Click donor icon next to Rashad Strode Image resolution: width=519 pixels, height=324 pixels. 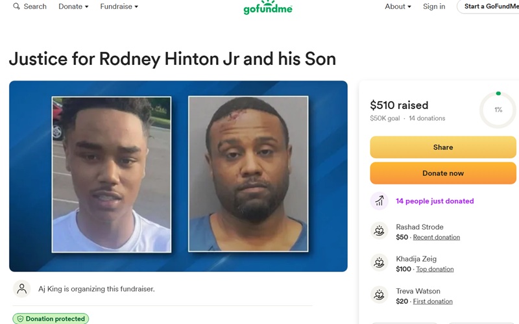[379, 231]
